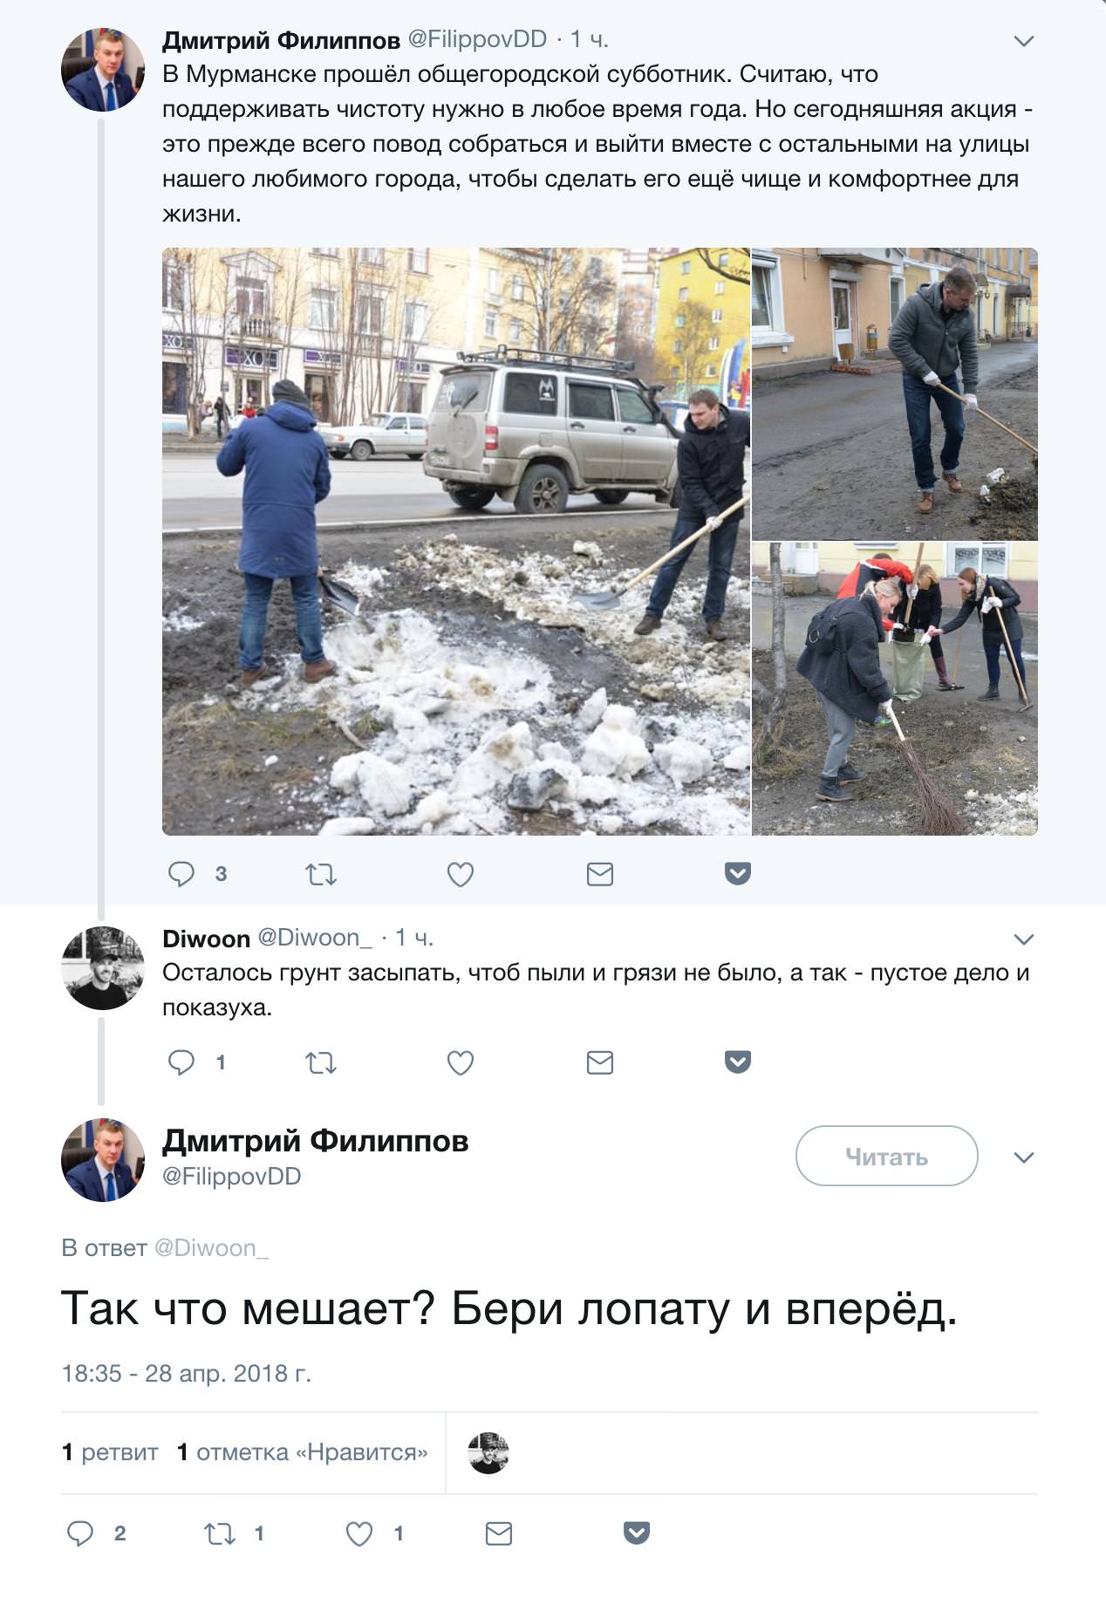Like the tweet about Murmansk subbotnik
Image resolution: width=1106 pixels, height=1598 pixels.
coord(460,873)
